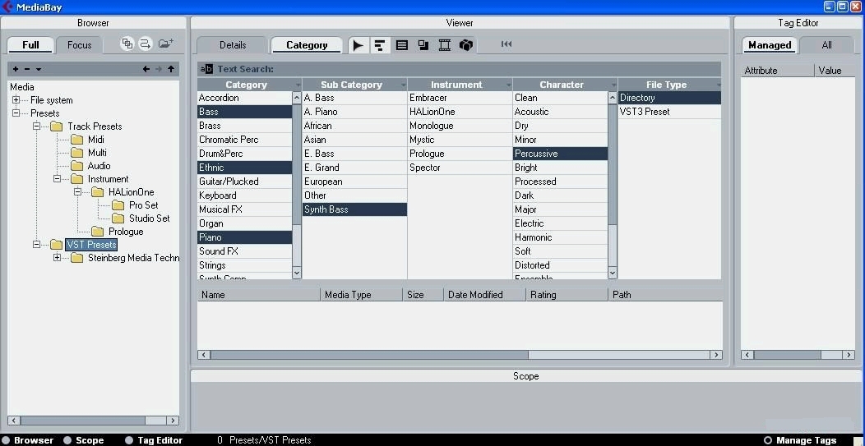Click the plus icon in Browser toolbar

[16, 69]
